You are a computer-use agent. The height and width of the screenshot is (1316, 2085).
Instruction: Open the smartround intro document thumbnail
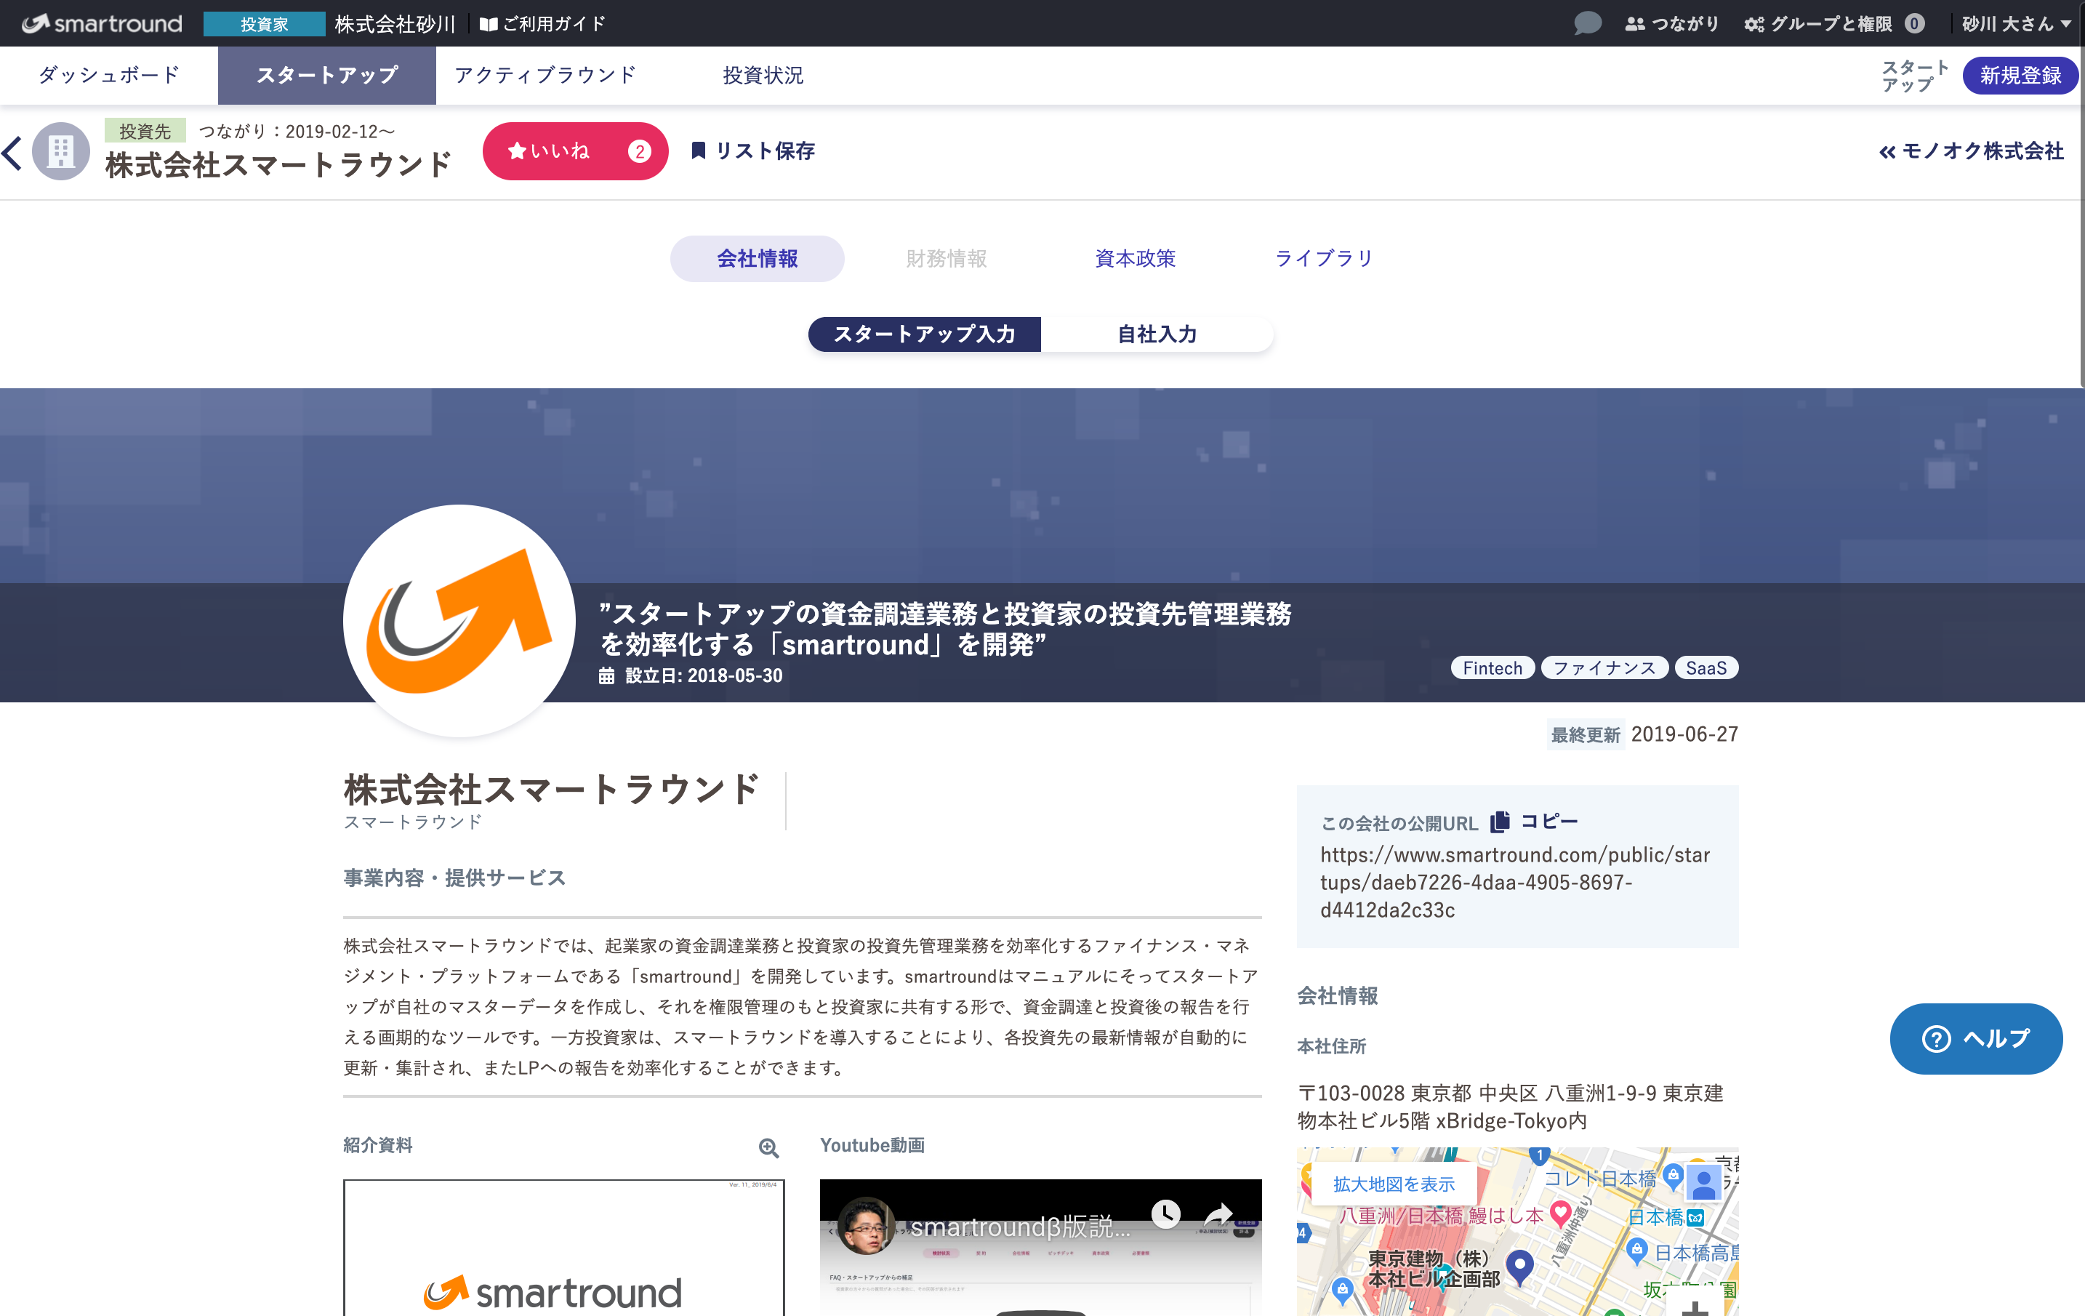tap(563, 1248)
